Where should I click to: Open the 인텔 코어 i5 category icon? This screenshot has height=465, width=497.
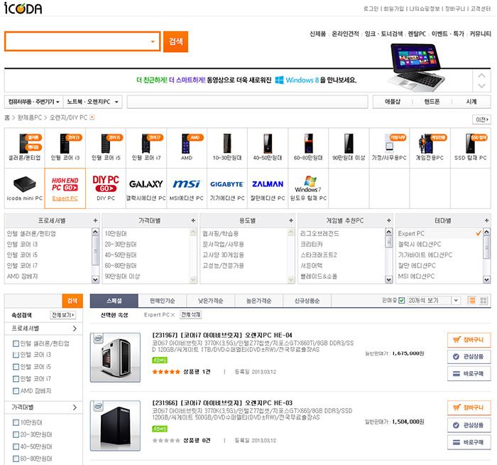click(106, 148)
